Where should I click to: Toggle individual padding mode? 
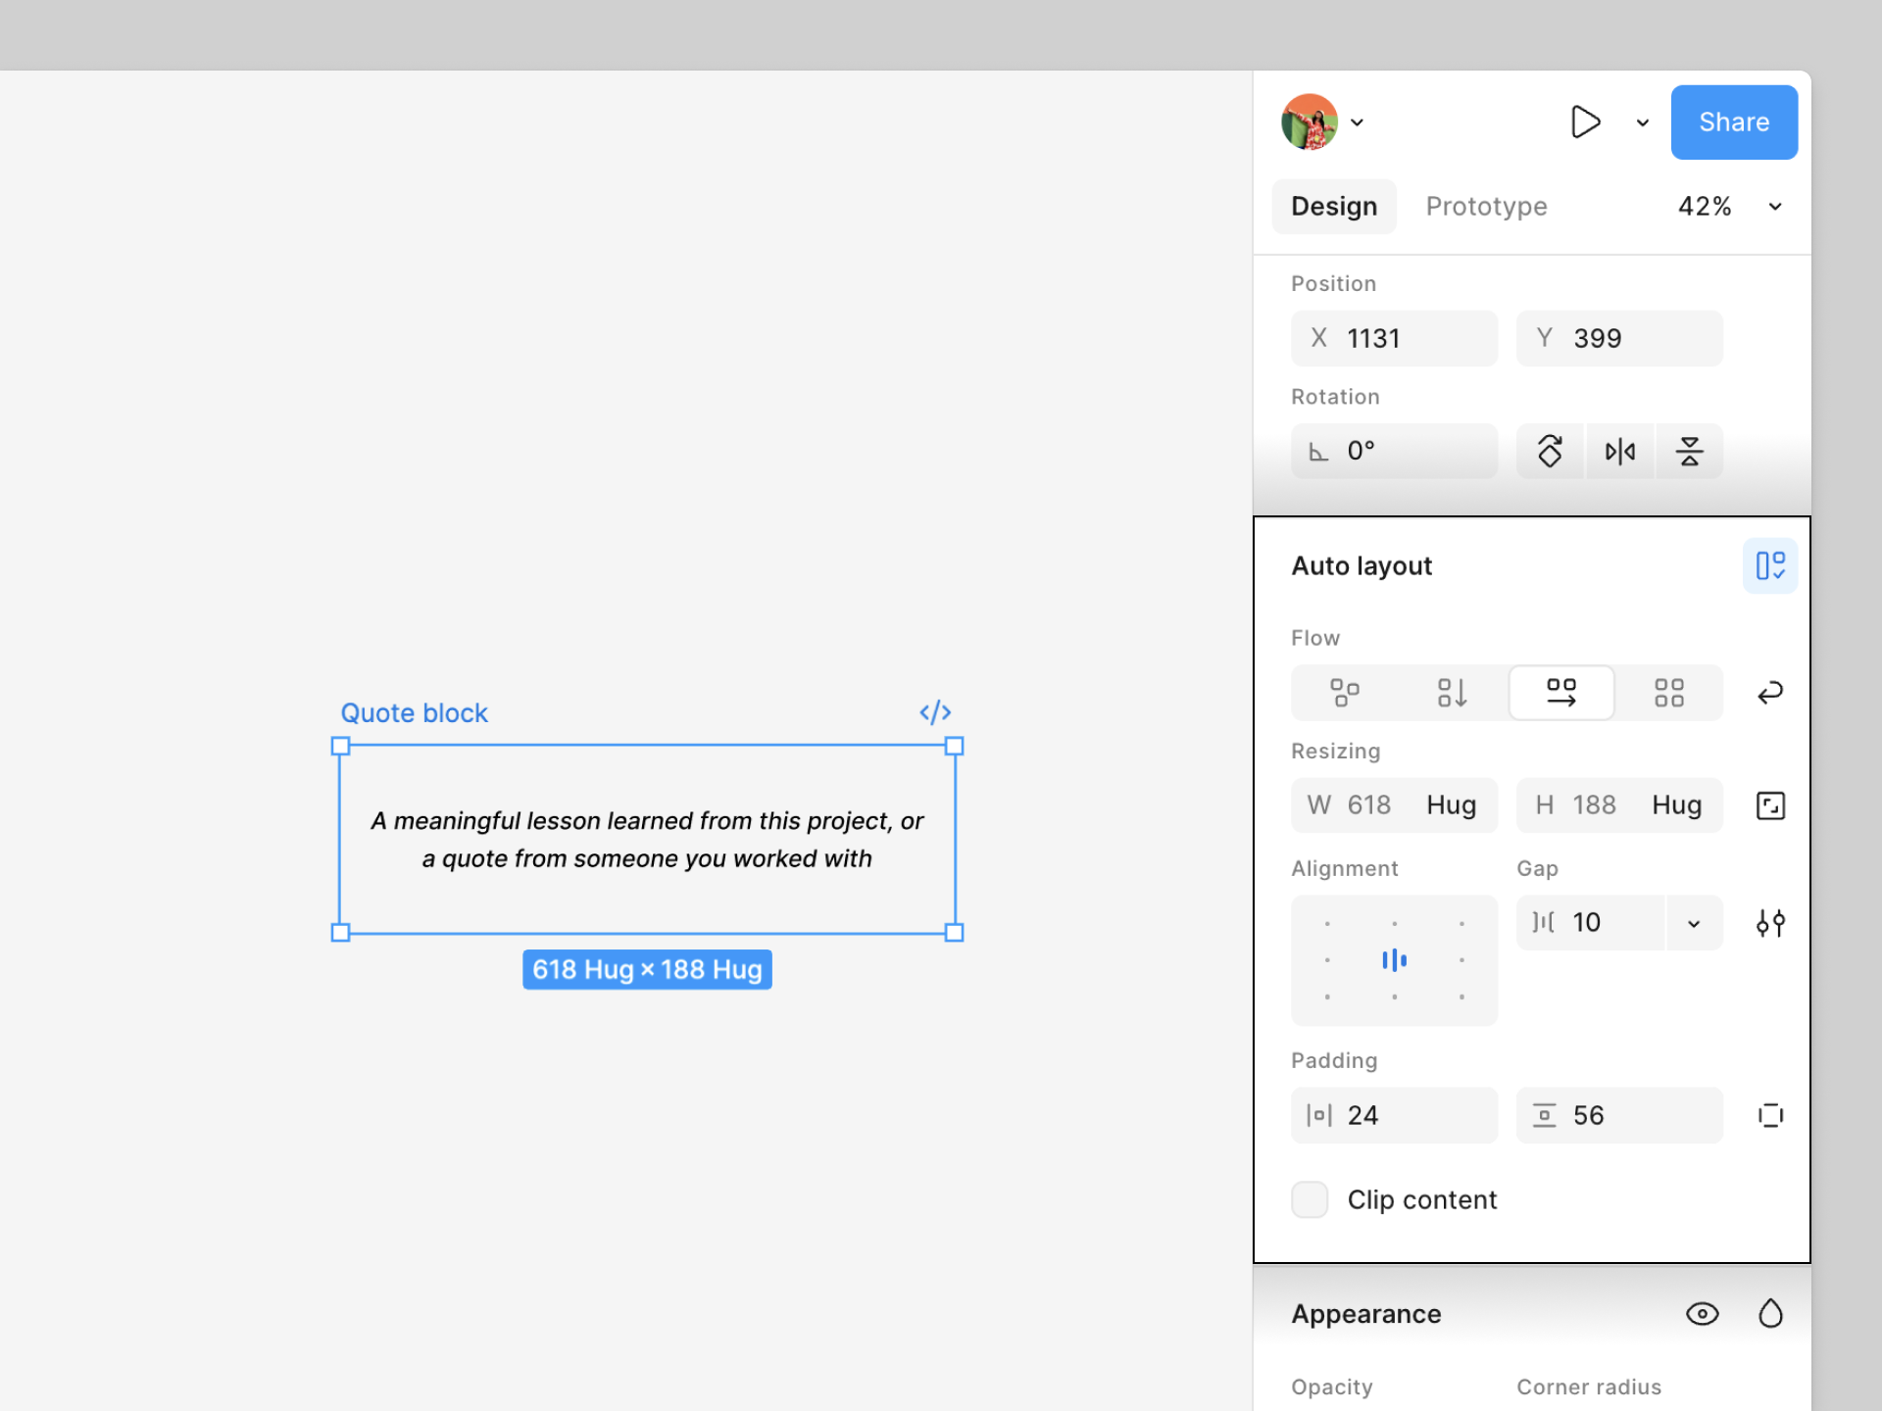pos(1769,1115)
